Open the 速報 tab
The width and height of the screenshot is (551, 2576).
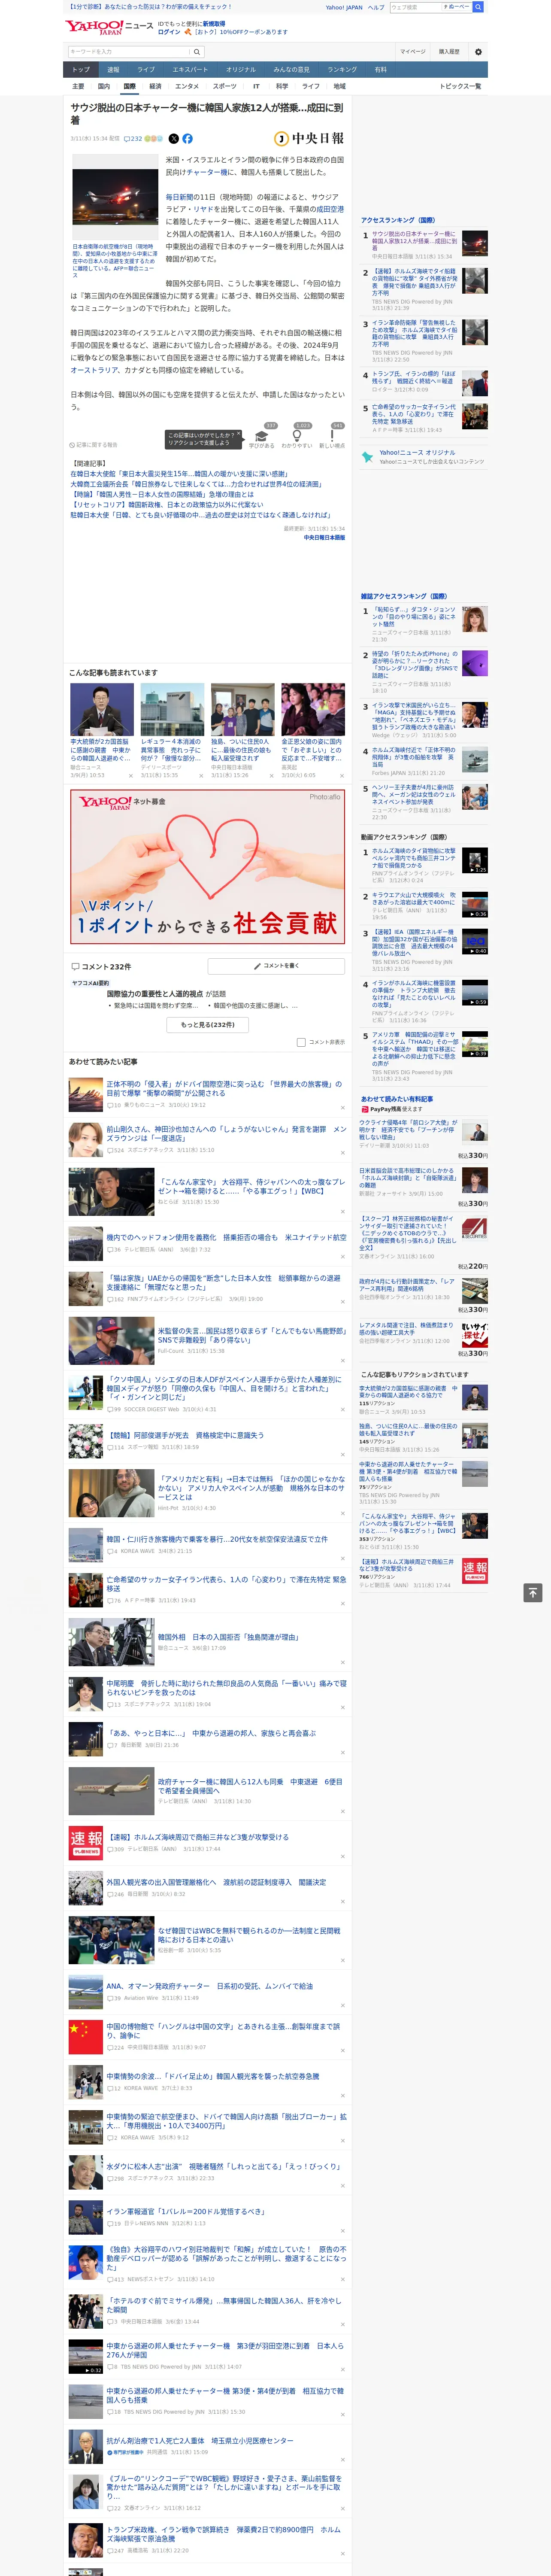click(113, 70)
